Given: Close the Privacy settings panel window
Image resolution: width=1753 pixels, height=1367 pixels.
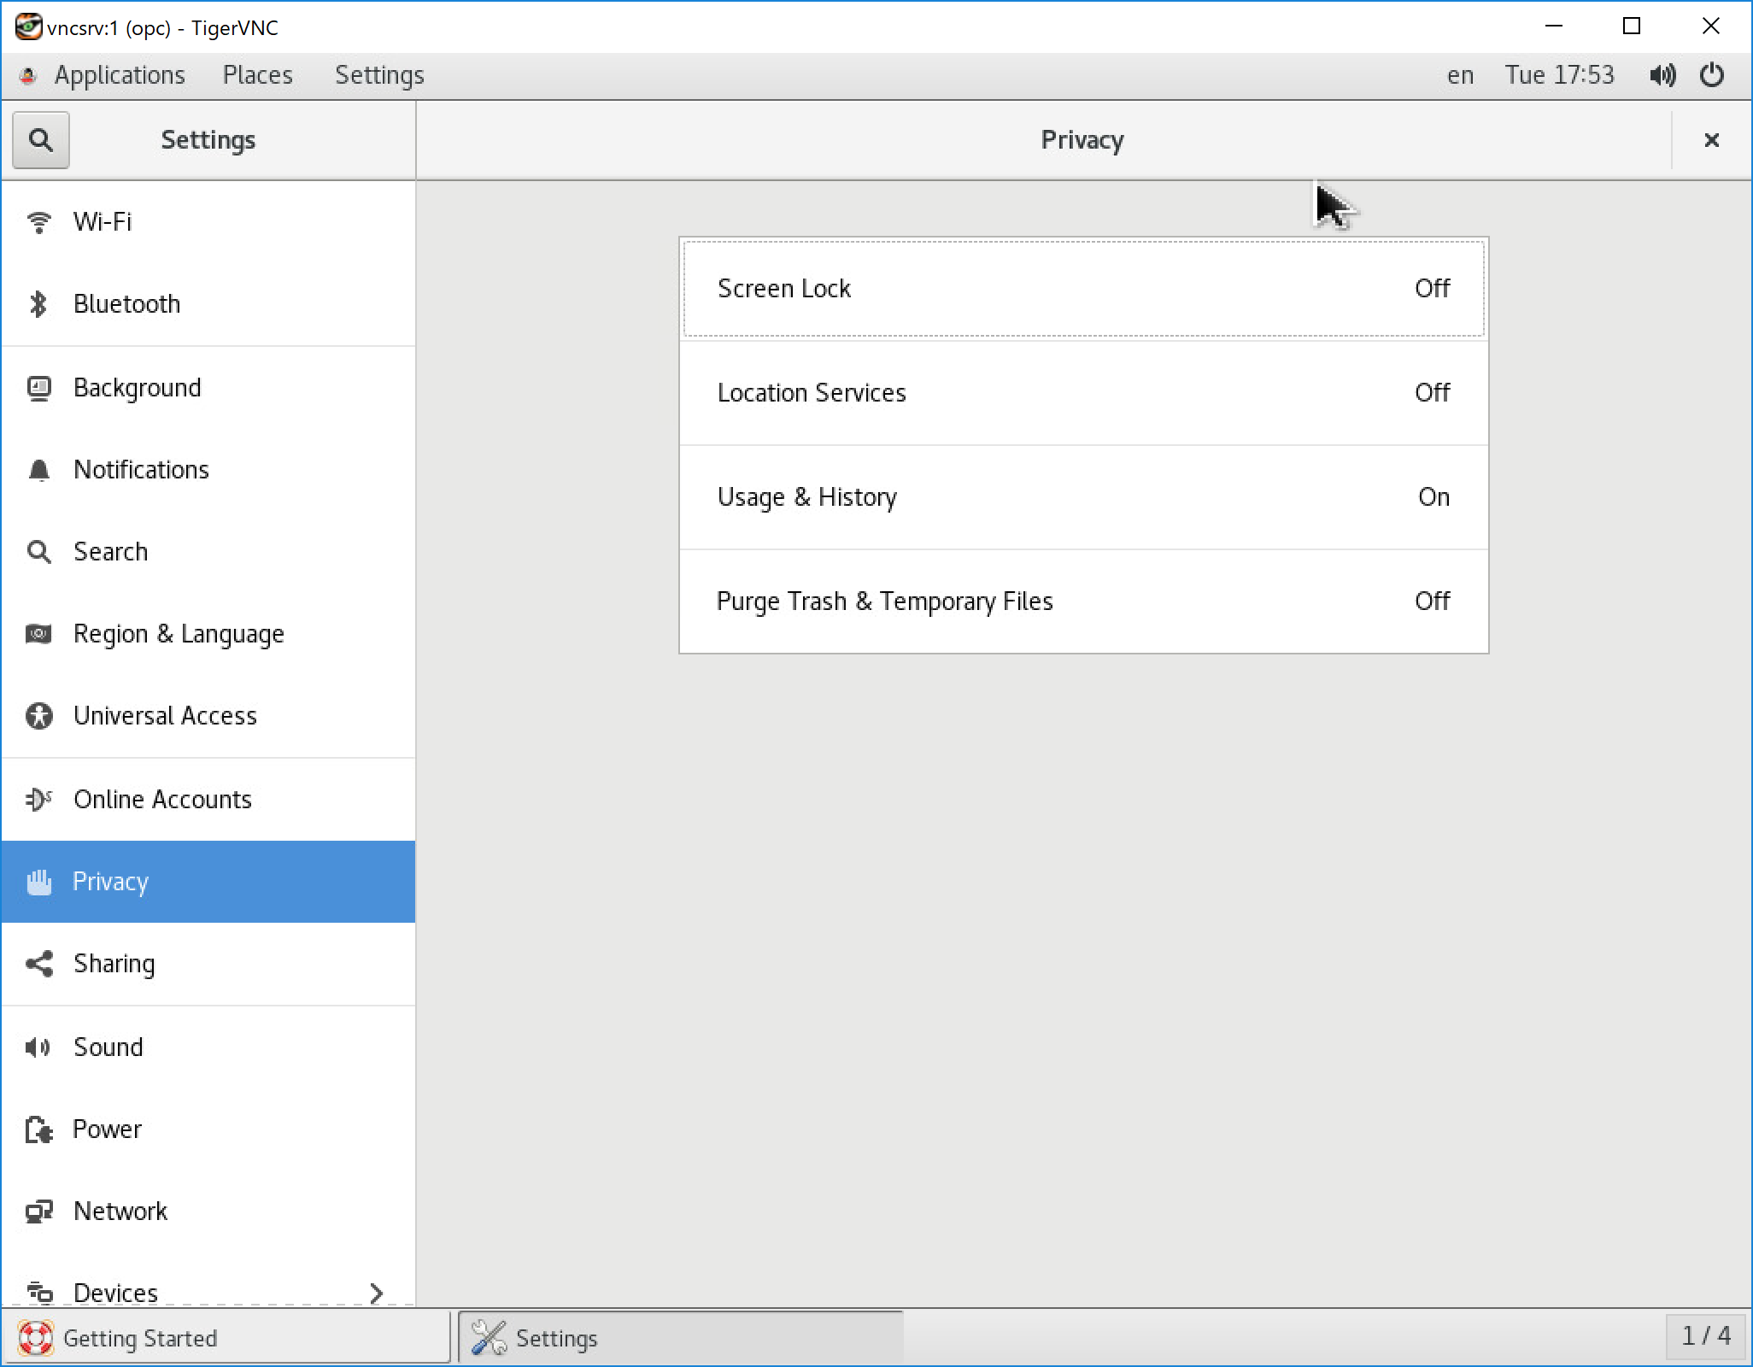Looking at the screenshot, I should [1711, 140].
